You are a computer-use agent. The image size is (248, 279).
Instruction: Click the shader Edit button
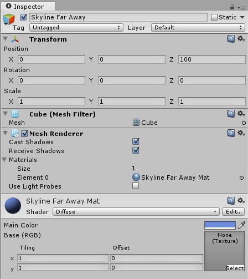click(x=234, y=211)
